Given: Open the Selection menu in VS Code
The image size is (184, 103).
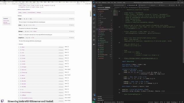Looking at the screenshot, I should pos(104,3).
